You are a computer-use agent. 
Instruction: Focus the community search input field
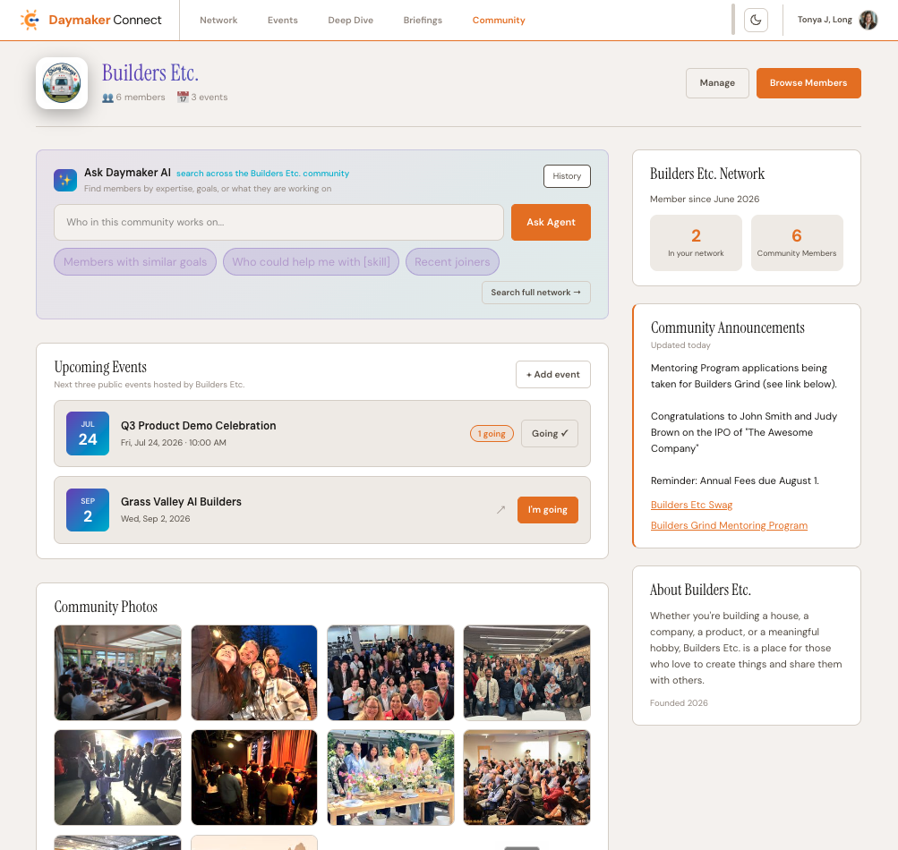(x=279, y=222)
